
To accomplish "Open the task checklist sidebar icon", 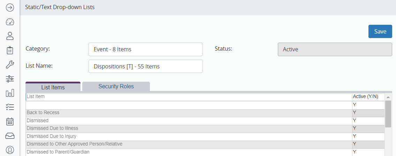I will pos(10,107).
